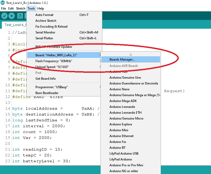Click the Verify checkmark toolbar icon
The image size is (211, 174).
[4, 16]
